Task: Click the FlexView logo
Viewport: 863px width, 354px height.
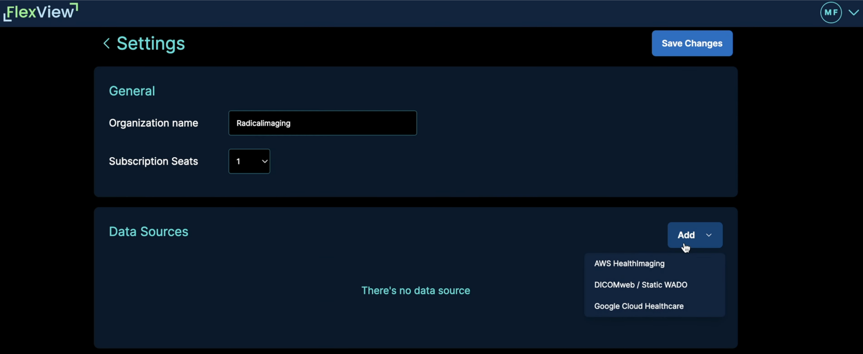Action: click(41, 12)
